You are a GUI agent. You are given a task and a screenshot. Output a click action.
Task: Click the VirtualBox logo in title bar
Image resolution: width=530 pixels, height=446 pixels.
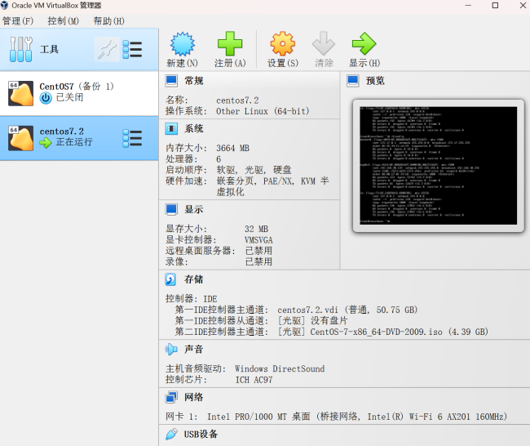coord(4,6)
